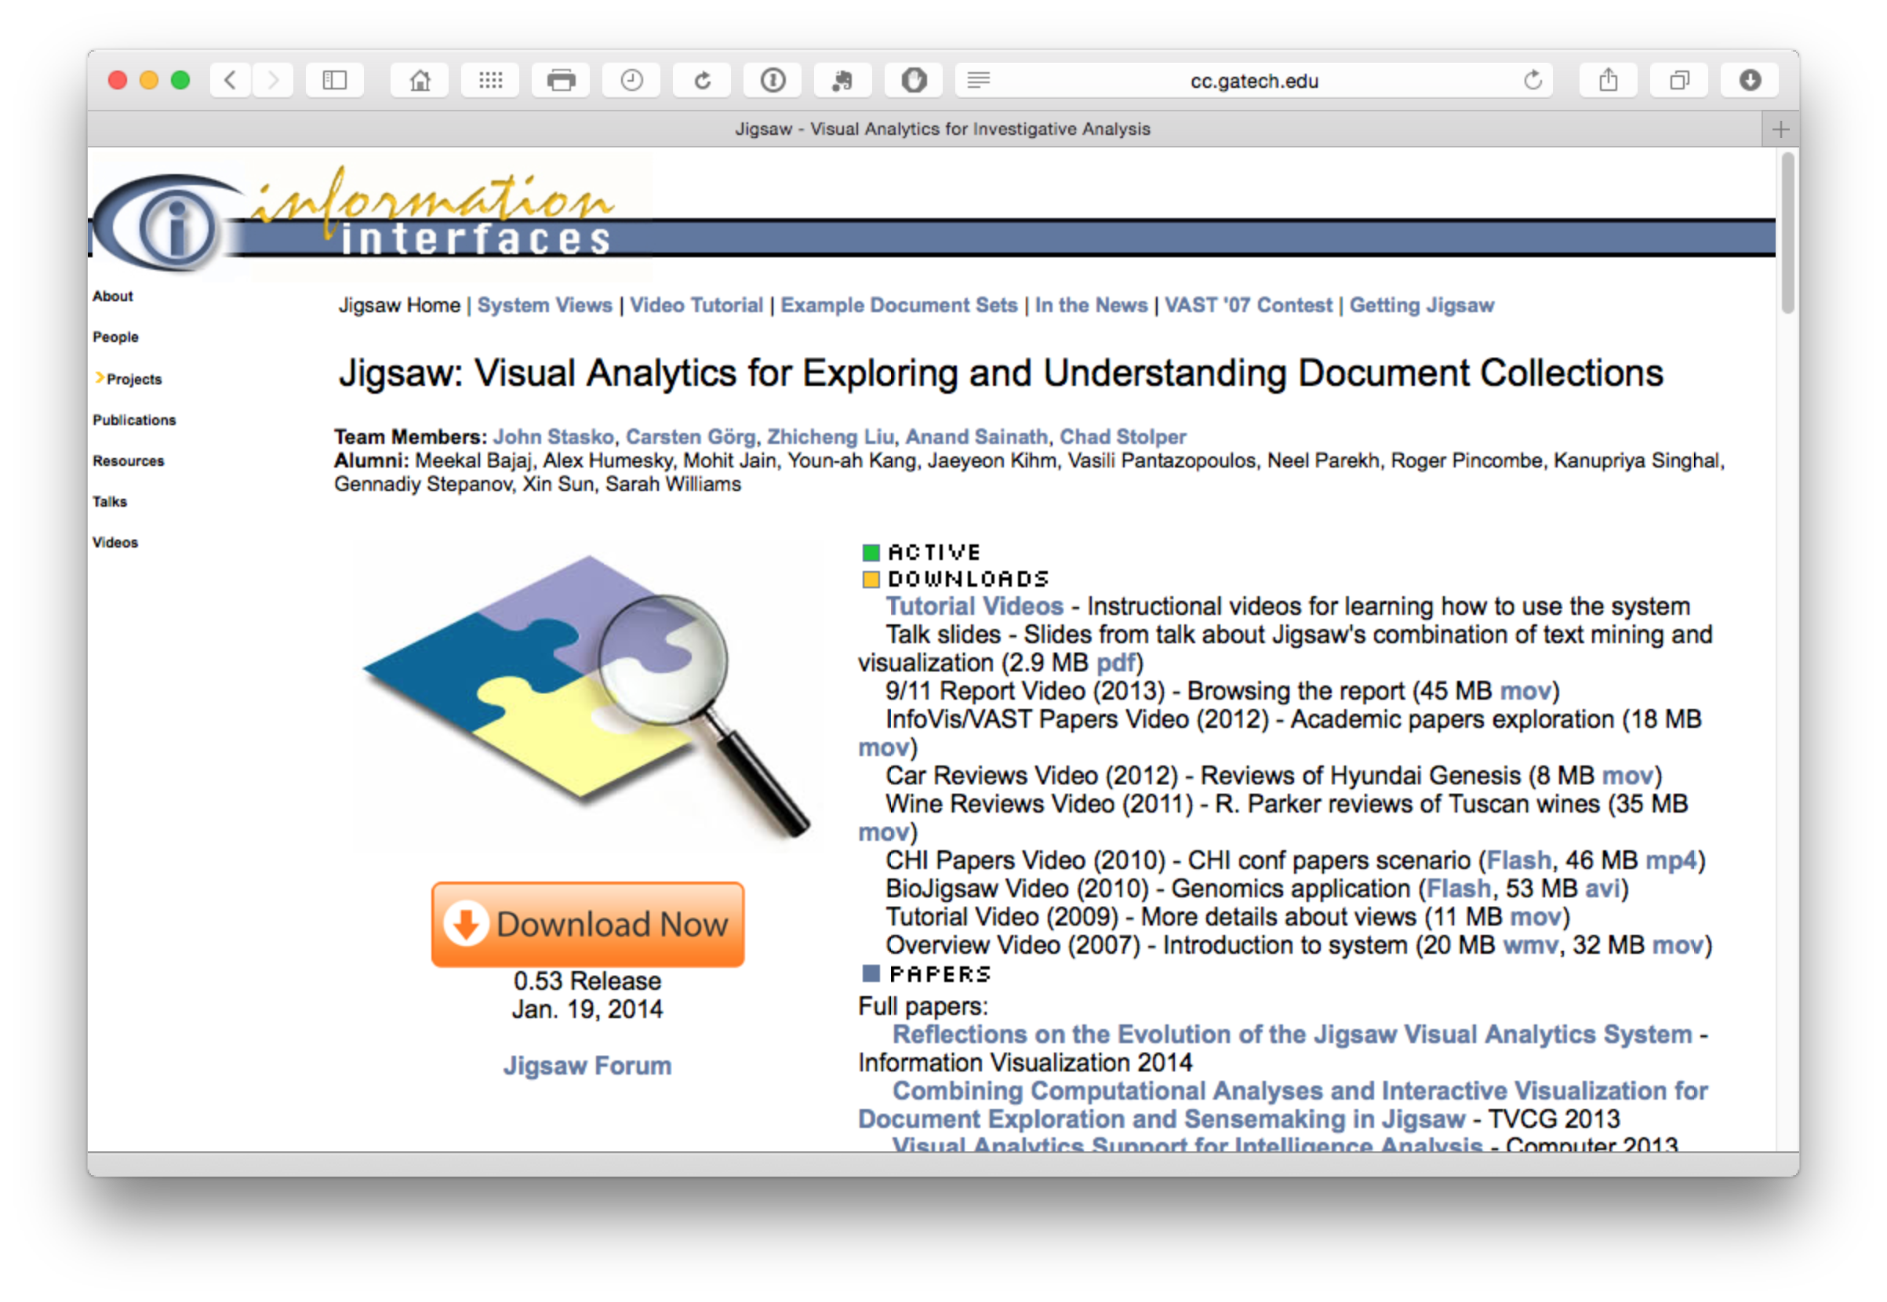Open Carsten Görg team member link

(x=690, y=436)
